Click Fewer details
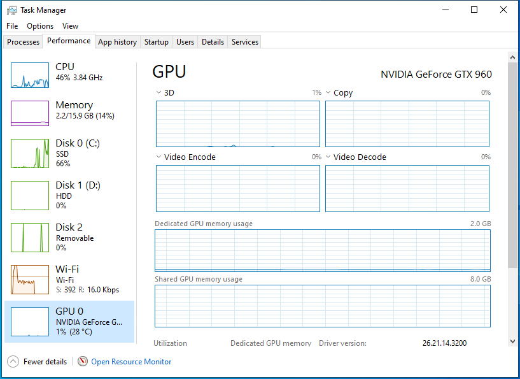The height and width of the screenshot is (379, 520). click(45, 361)
